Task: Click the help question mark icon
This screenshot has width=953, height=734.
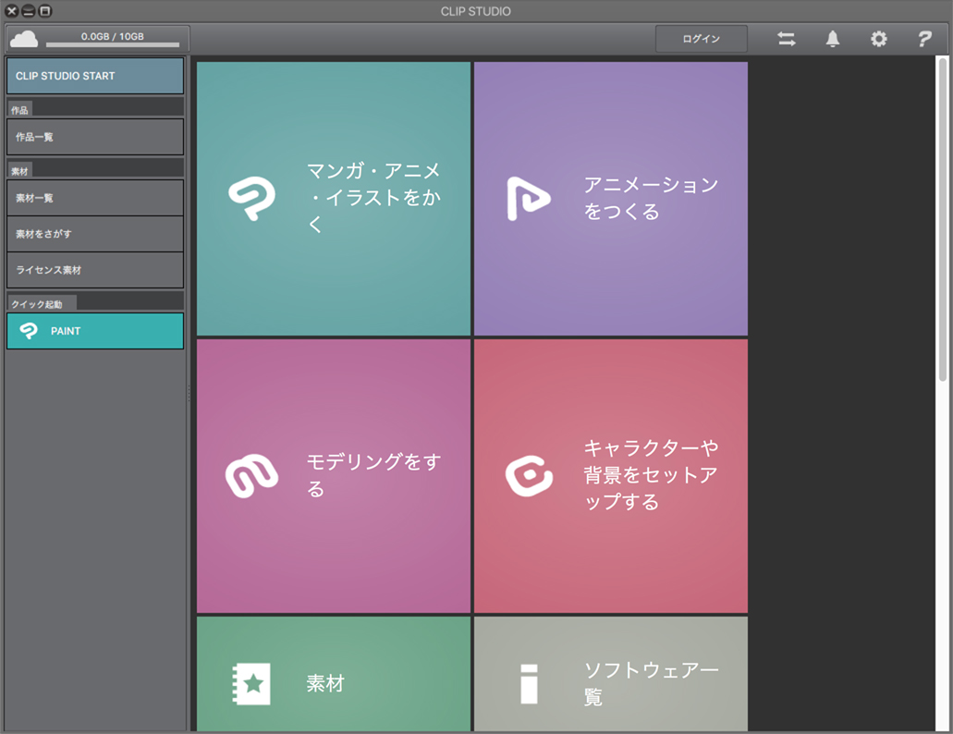Action: [x=923, y=39]
